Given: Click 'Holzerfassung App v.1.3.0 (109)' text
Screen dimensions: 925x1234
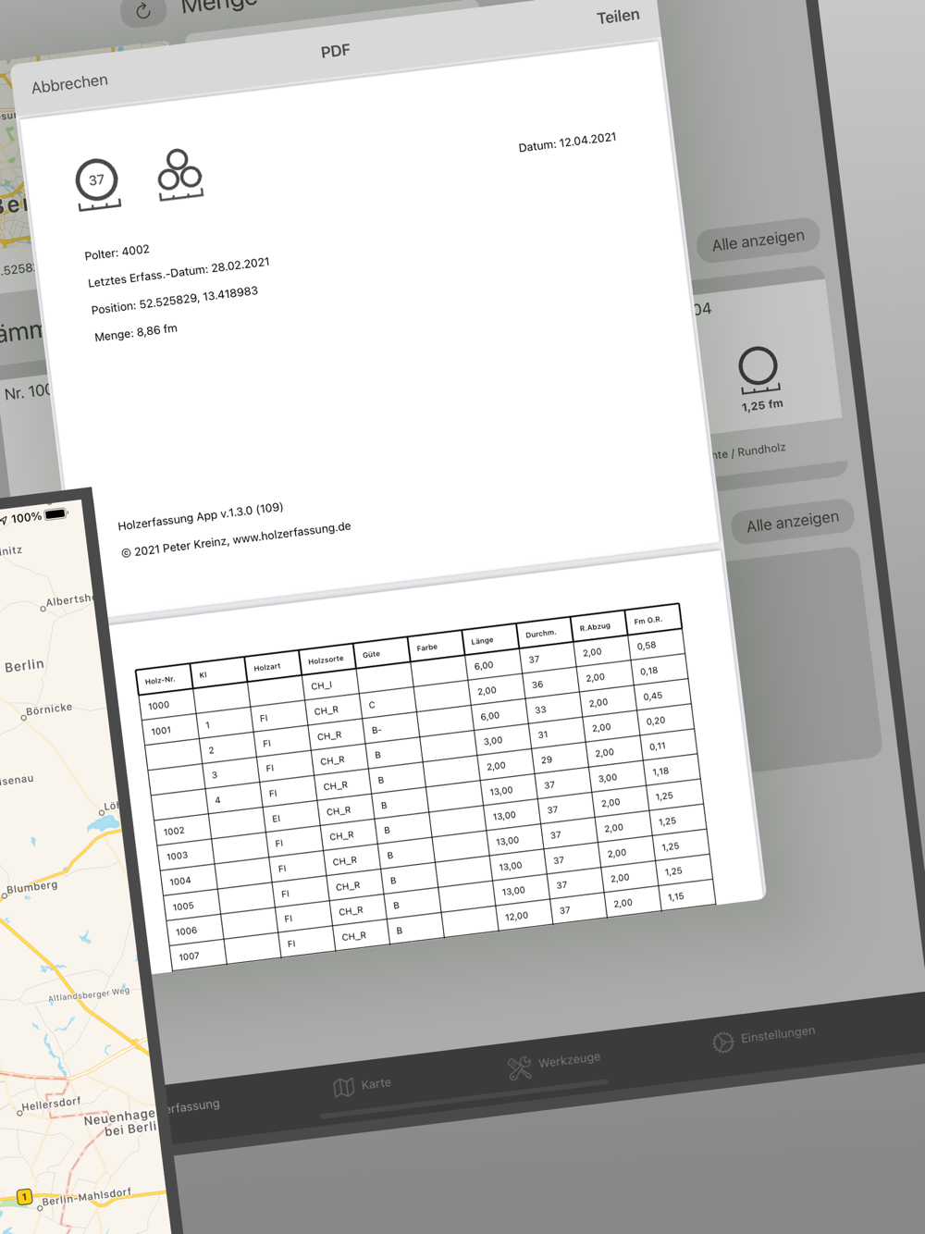Looking at the screenshot, I should pos(200,516).
